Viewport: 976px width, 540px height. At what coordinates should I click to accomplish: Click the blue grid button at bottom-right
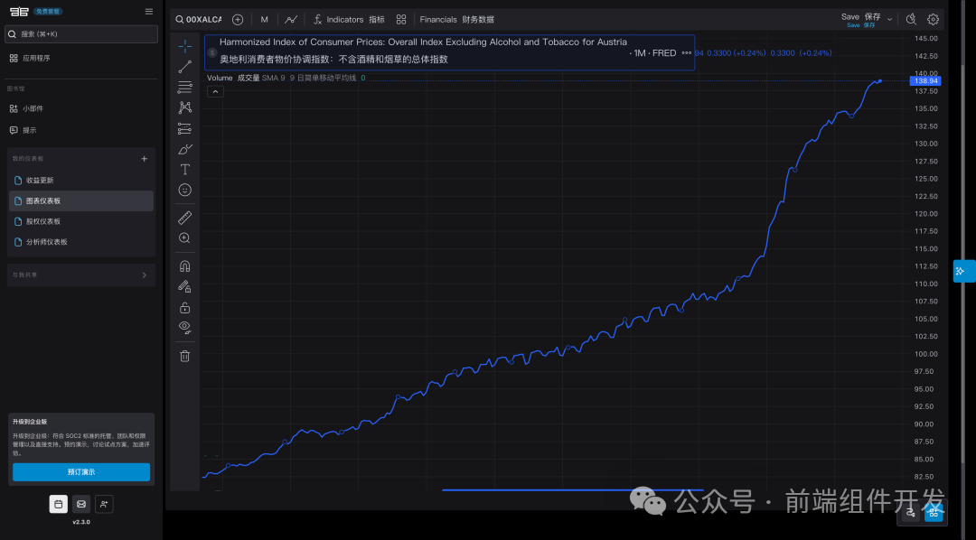click(x=934, y=513)
